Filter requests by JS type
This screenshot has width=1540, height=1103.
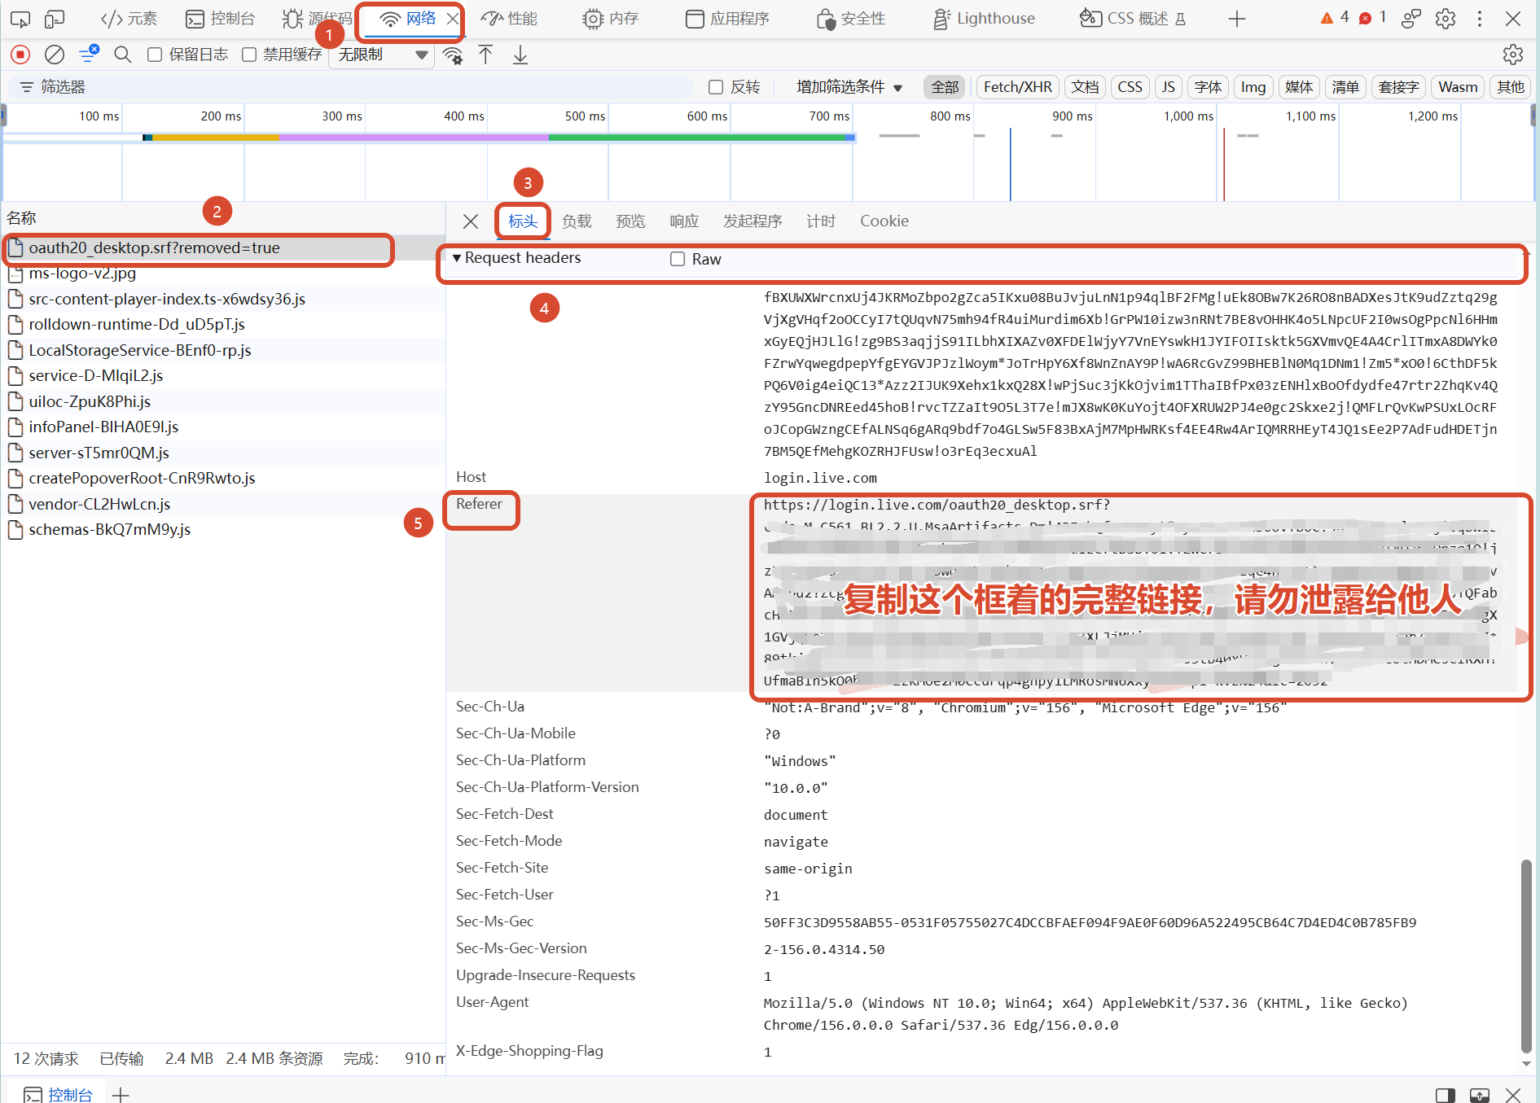[x=1169, y=87]
